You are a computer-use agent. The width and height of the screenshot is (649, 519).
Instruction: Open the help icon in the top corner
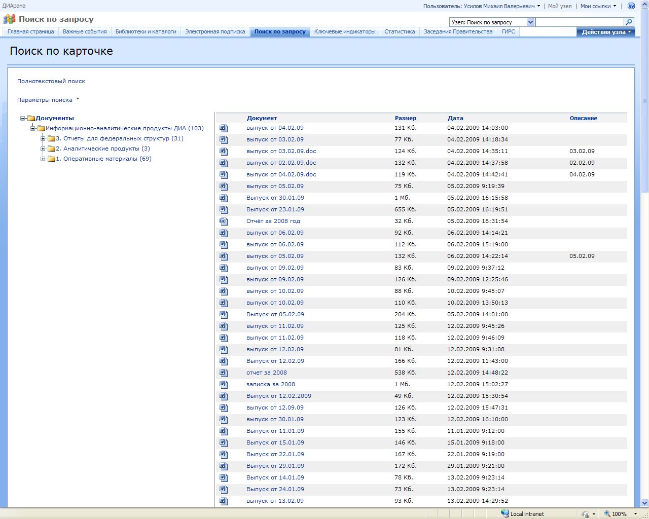click(631, 6)
